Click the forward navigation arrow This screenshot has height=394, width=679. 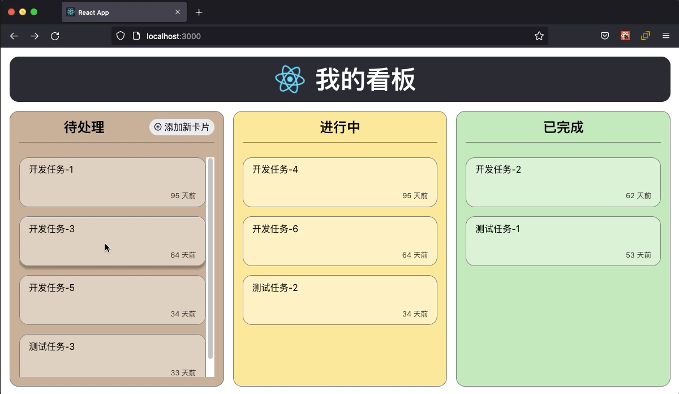(x=34, y=36)
